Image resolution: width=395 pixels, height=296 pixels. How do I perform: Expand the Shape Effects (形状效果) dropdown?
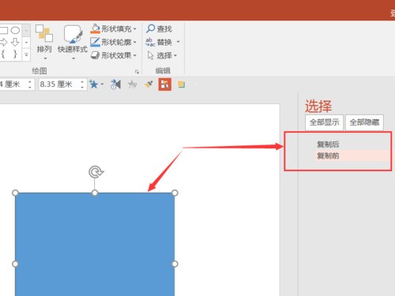coord(135,55)
